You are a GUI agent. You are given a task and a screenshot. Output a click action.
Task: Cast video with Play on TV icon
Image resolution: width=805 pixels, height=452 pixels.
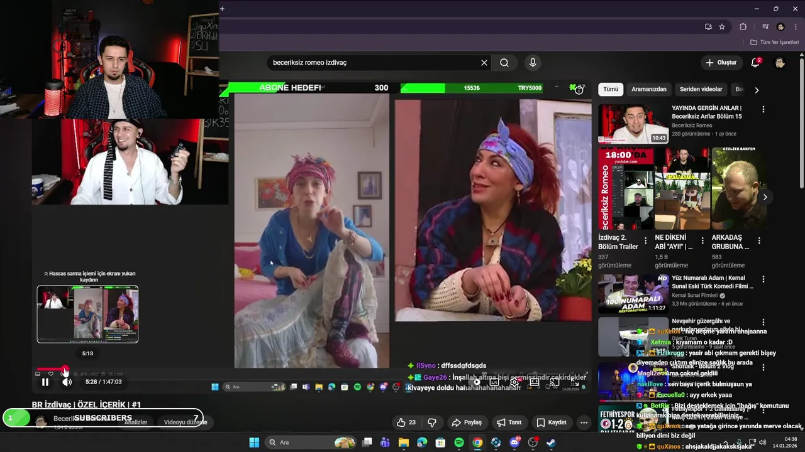[x=554, y=382]
